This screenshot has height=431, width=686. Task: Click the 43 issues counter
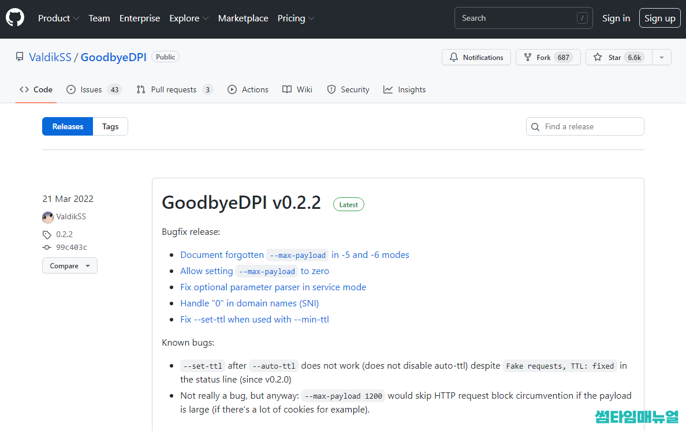(115, 89)
